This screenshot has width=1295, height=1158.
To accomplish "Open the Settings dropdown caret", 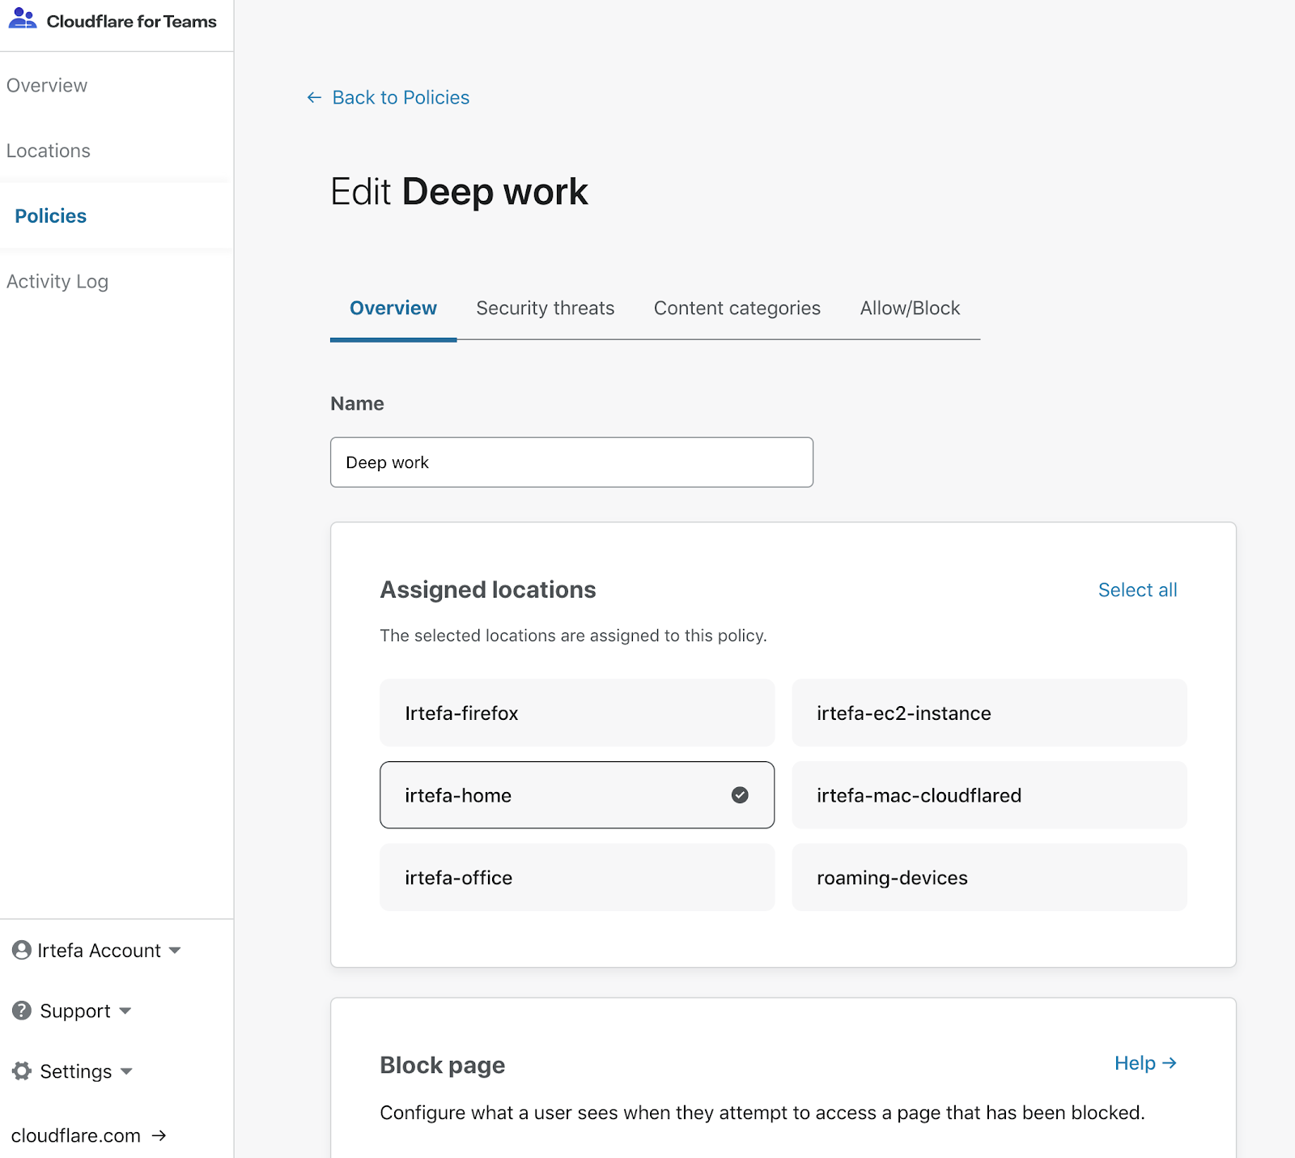I will 126,1071.
